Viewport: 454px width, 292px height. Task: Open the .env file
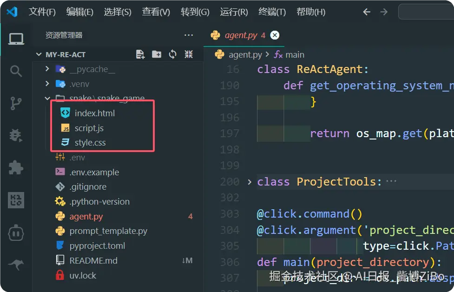point(77,158)
